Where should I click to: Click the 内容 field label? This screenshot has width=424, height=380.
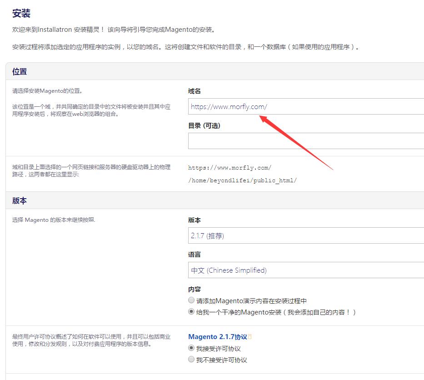pyautogui.click(x=195, y=290)
